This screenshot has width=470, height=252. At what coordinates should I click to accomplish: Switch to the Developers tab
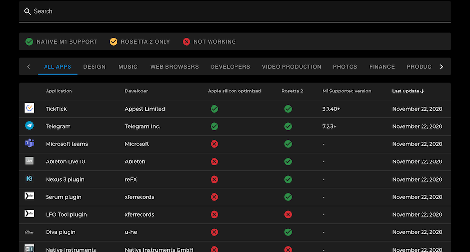tap(230, 67)
